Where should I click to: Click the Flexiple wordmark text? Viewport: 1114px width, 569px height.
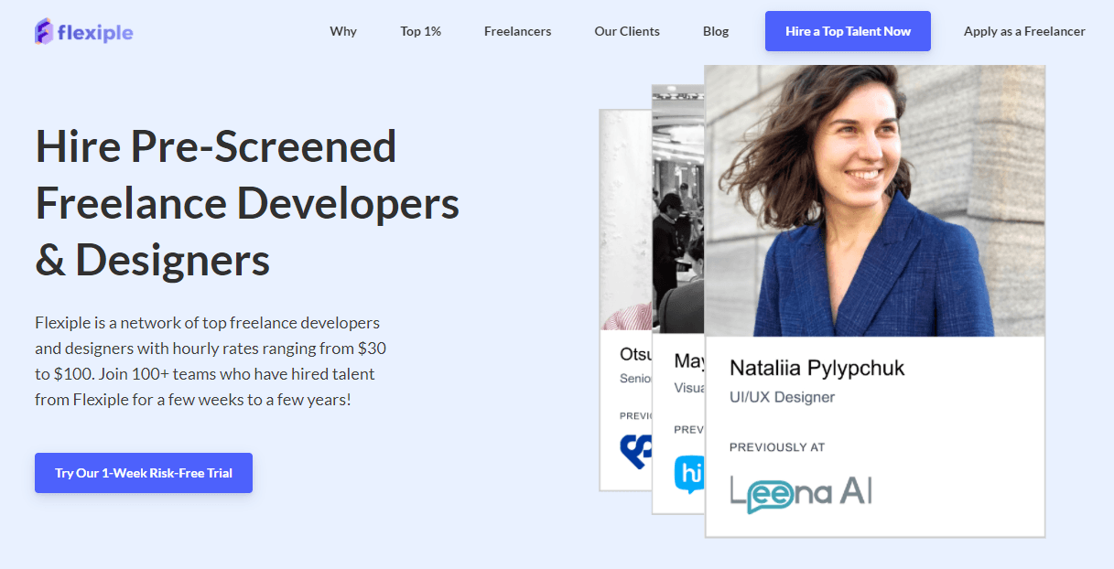click(95, 33)
